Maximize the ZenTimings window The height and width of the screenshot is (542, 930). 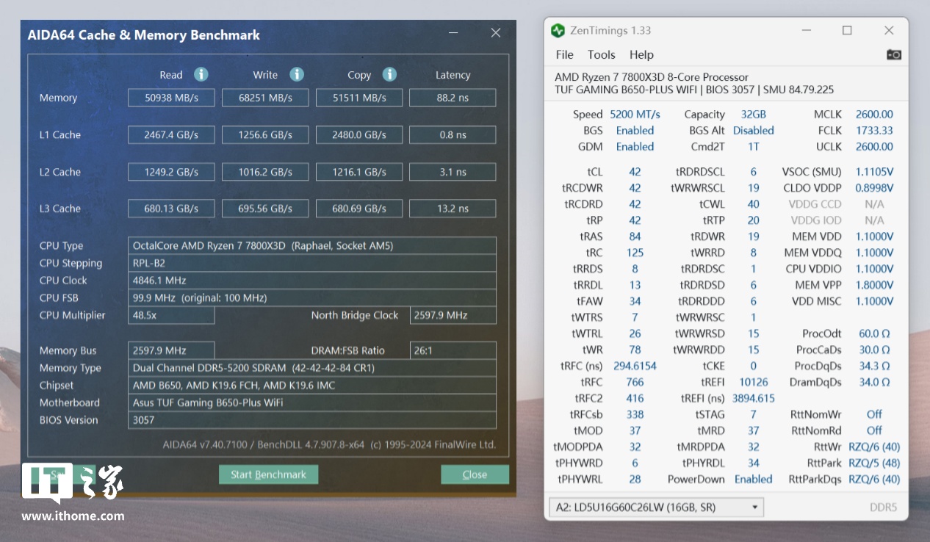pyautogui.click(x=847, y=31)
